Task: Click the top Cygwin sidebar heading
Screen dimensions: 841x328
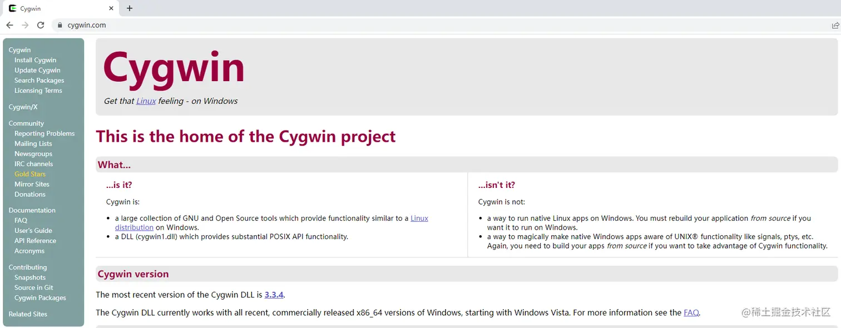Action: tap(19, 50)
